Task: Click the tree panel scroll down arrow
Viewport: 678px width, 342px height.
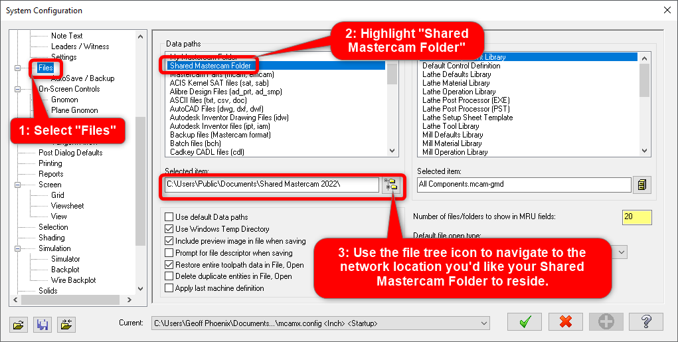Action: [140, 289]
